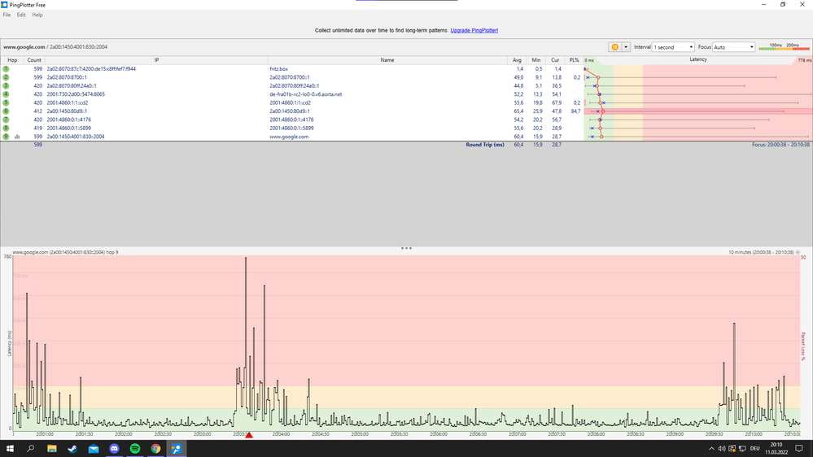813x457 pixels.
Task: Click the hop 4 green circle icon
Action: coord(6,94)
